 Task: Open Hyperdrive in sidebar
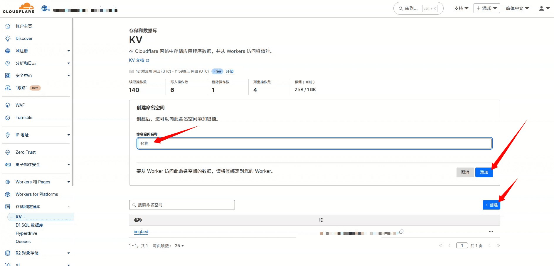point(26,233)
